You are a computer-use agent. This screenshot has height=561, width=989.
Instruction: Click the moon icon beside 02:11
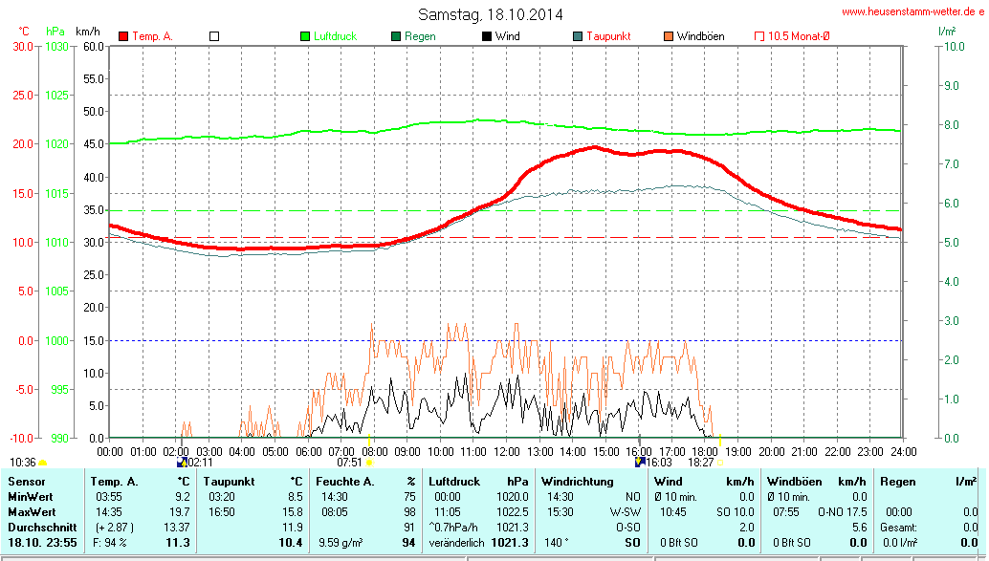[182, 463]
